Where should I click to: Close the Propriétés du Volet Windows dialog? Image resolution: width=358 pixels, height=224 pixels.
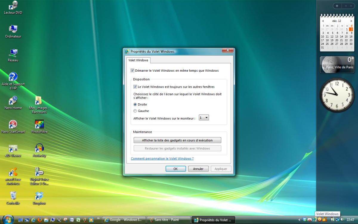[228, 50]
